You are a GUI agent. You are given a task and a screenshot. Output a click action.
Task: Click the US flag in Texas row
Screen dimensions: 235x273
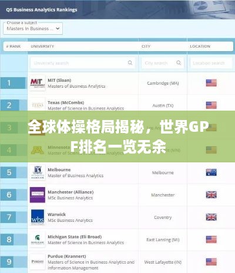point(211,105)
